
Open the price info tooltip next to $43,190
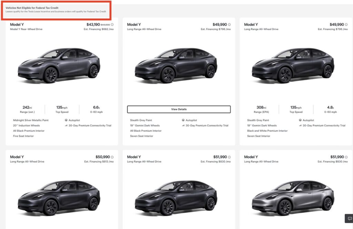click(x=113, y=24)
